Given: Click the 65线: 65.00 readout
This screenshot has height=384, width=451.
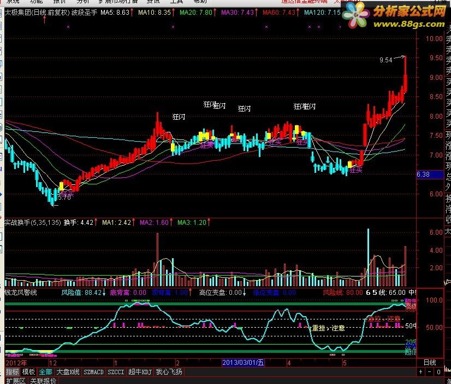Looking at the screenshot, I should click(385, 293).
